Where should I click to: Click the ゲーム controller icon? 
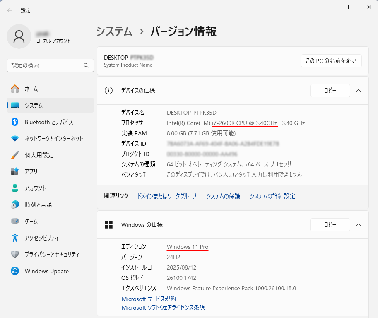click(x=15, y=221)
